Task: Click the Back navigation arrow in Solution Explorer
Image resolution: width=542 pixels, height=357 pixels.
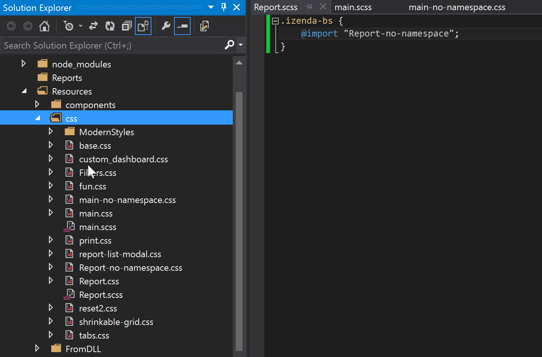Action: coord(11,26)
